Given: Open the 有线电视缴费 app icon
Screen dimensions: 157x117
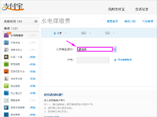Looking at the screenshot, I should tap(6, 107).
